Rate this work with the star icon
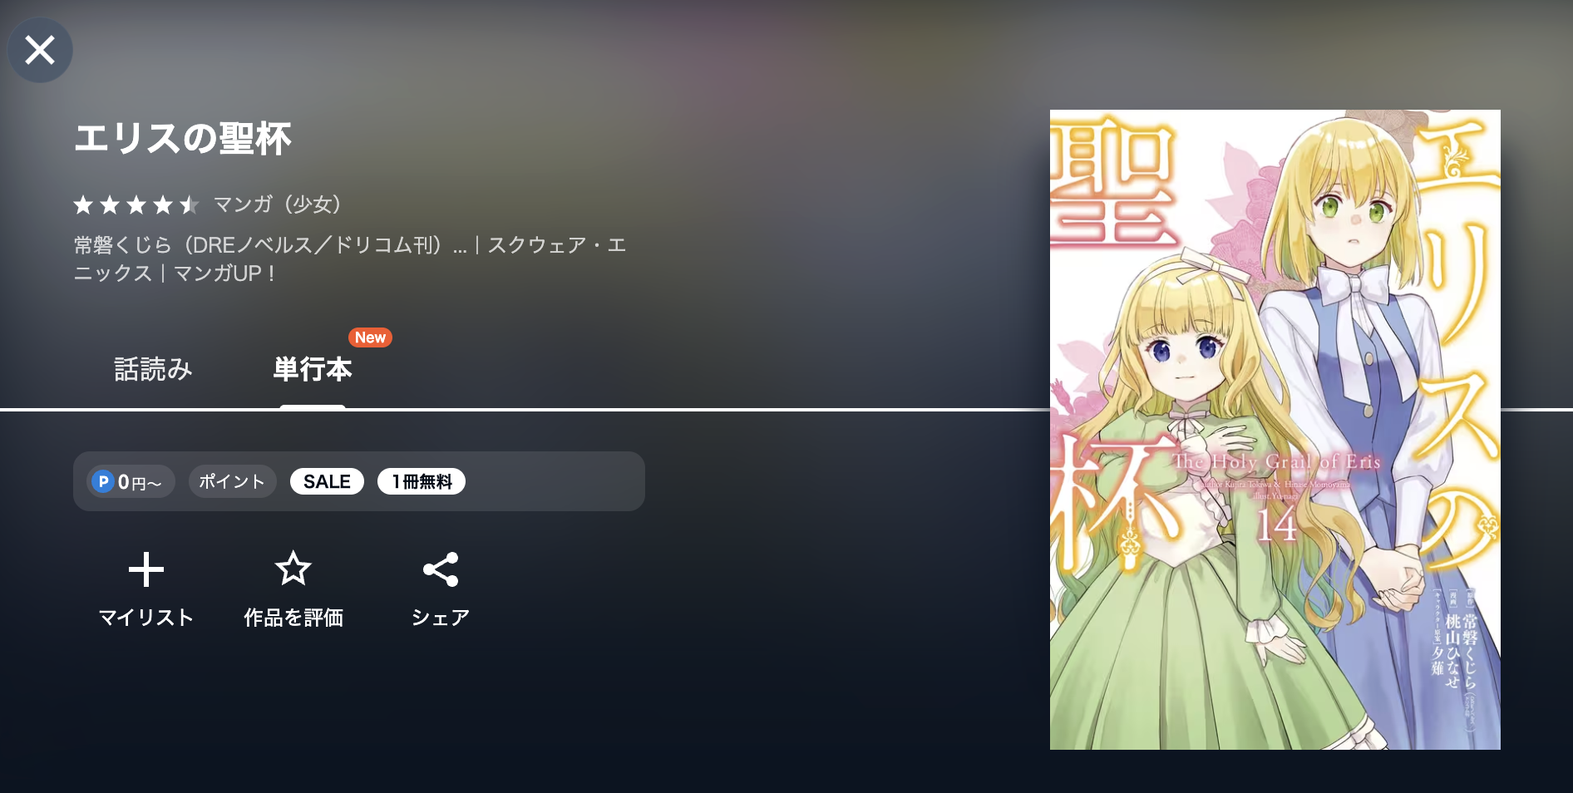 point(293,569)
